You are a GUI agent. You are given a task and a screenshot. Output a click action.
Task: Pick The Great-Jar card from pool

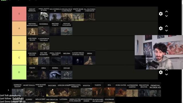coord(52,100)
